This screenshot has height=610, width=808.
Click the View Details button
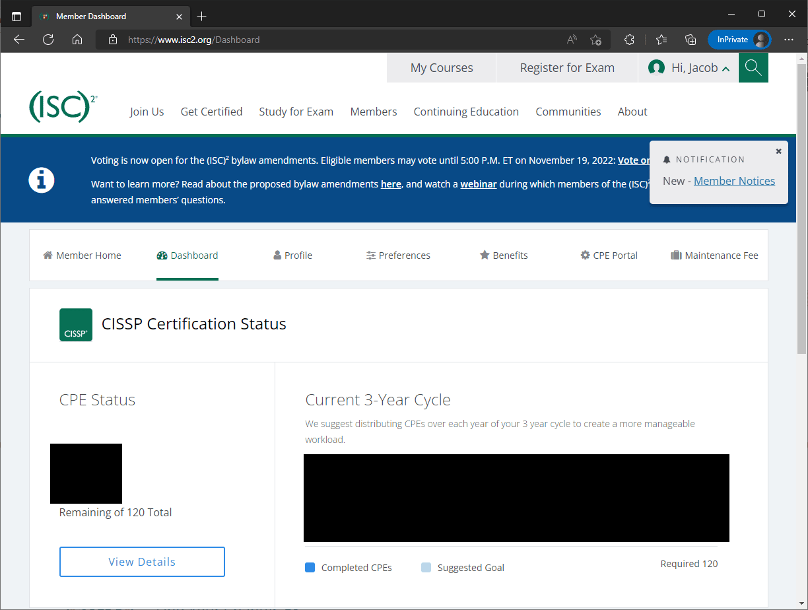142,561
